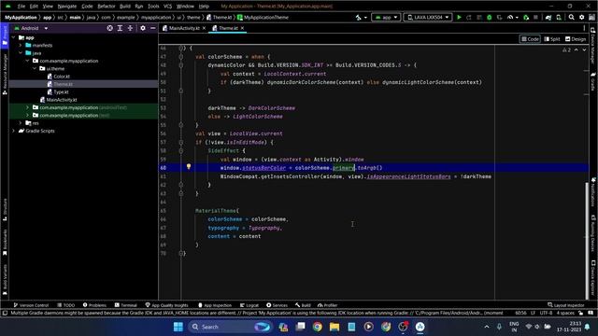Open the Problems tool window
The height and width of the screenshot is (336, 598).
point(94,305)
